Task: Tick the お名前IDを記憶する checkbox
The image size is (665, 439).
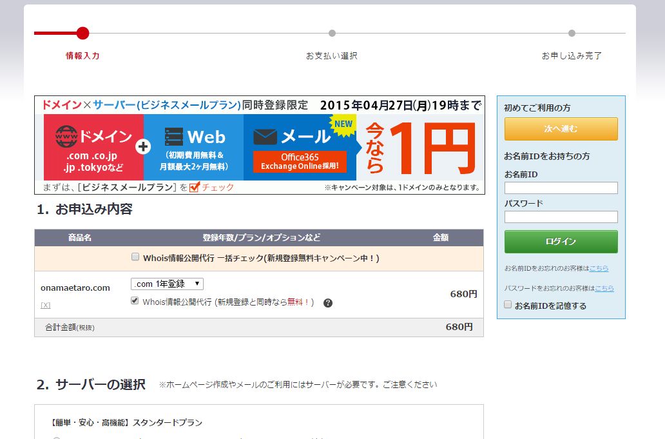Action: (508, 304)
